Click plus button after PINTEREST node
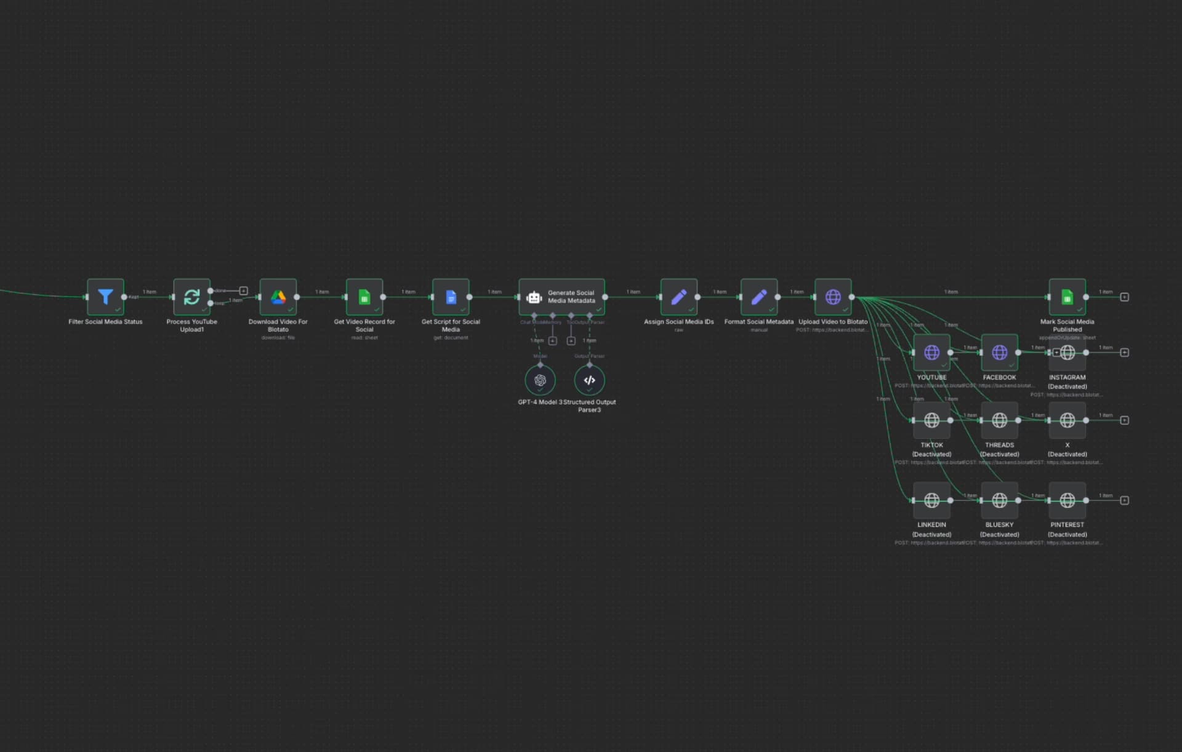The height and width of the screenshot is (752, 1182). (1124, 500)
